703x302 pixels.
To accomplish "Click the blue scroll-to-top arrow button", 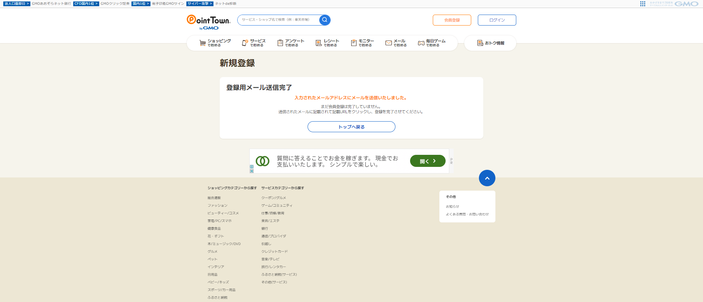I will tap(487, 178).
